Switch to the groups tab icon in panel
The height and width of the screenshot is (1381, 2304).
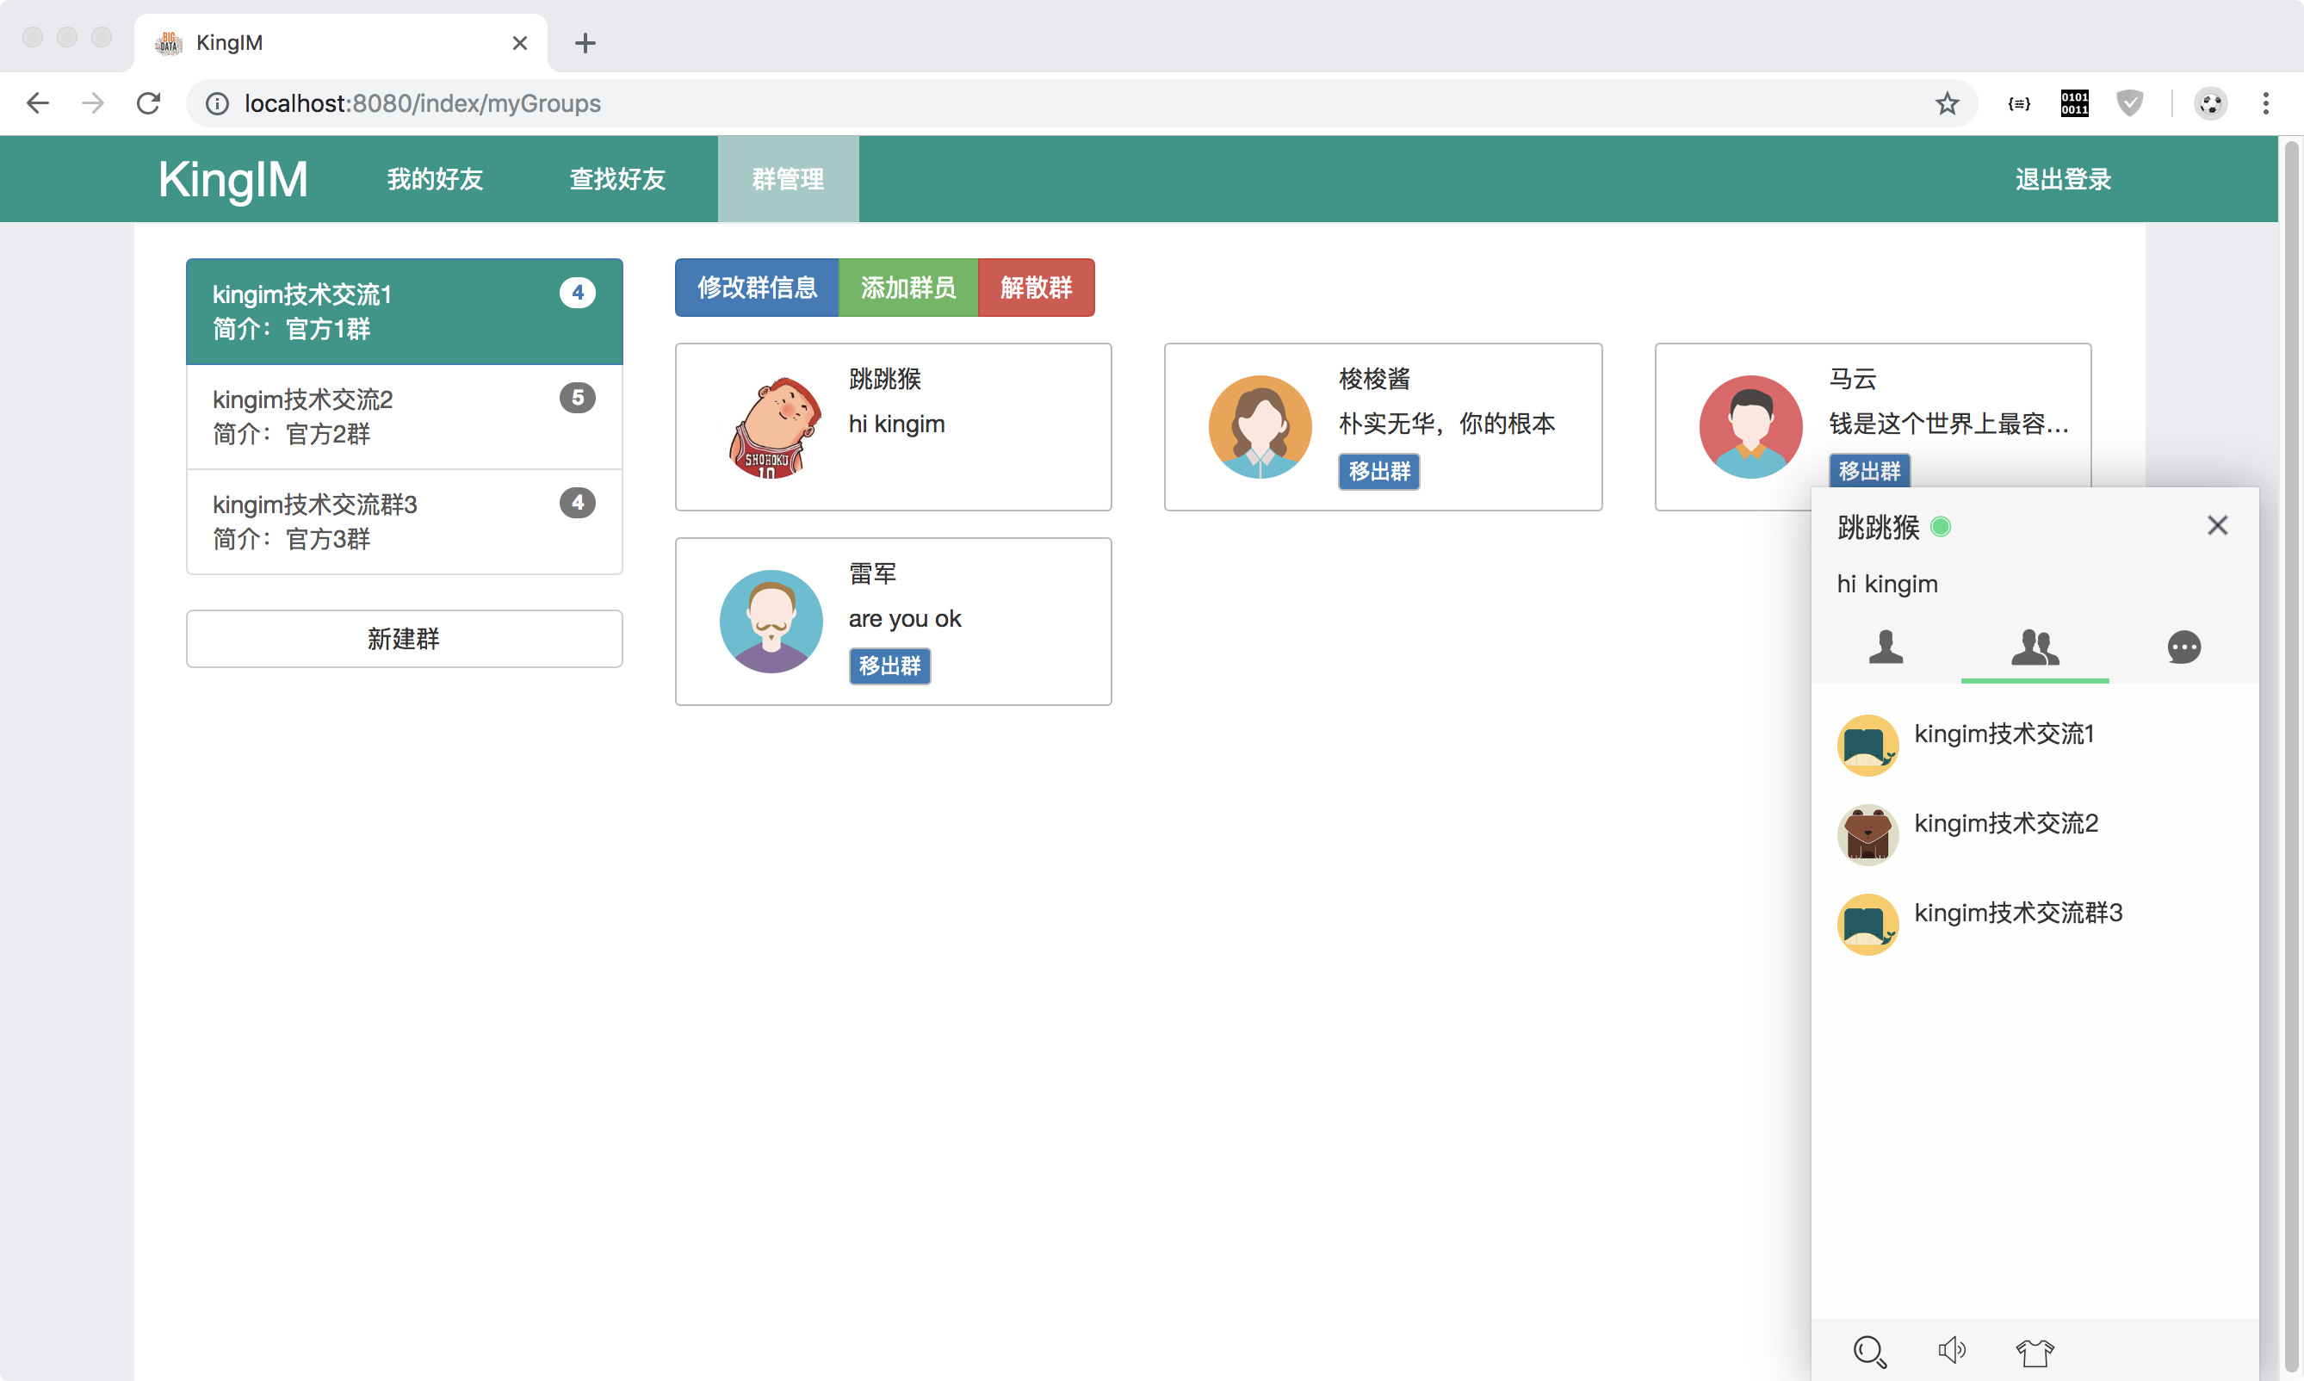tap(2035, 647)
